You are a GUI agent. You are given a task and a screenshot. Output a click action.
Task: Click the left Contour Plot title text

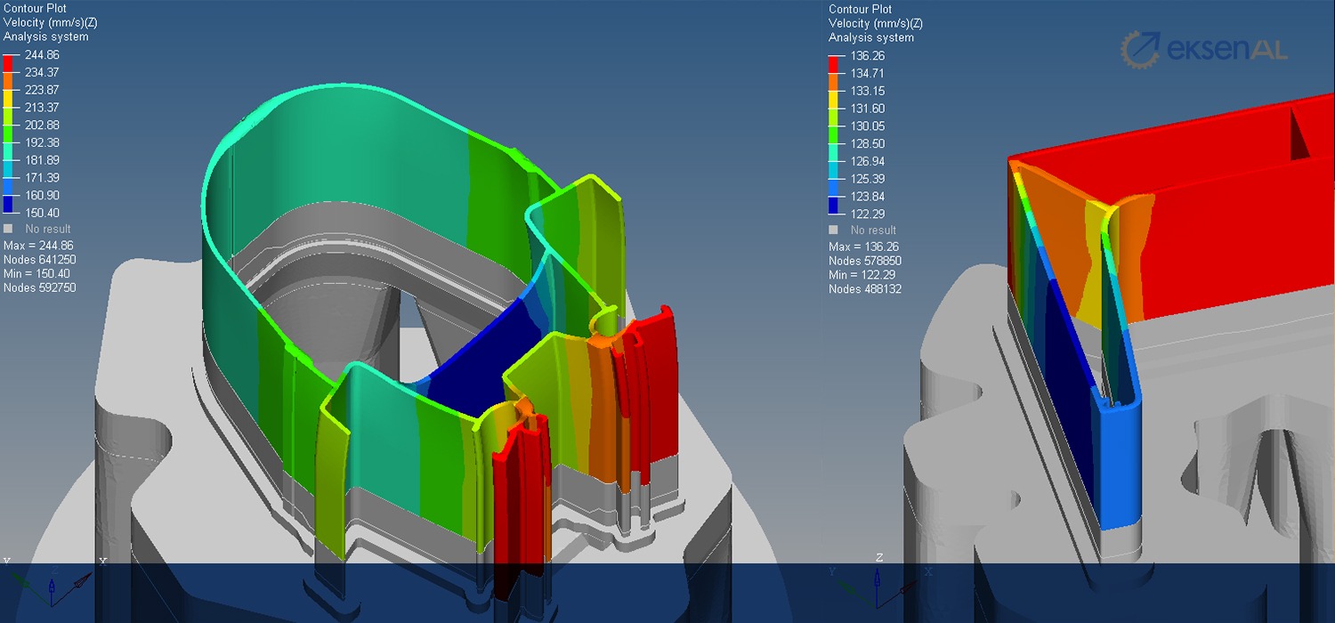pos(35,9)
